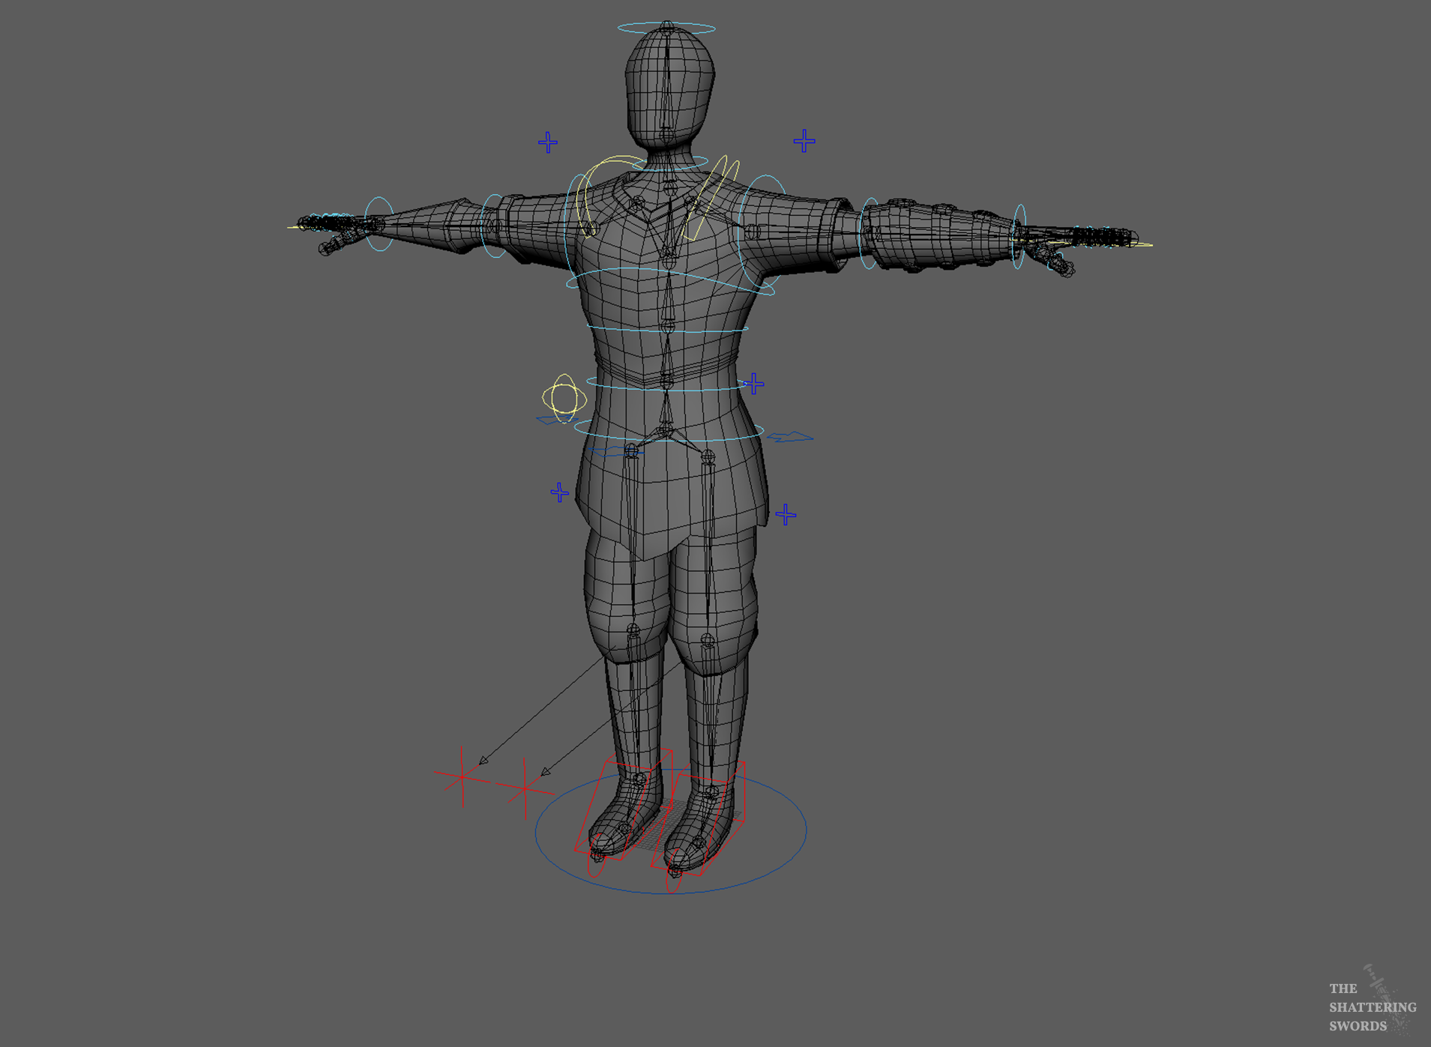Select the cyan hip control ring

(669, 431)
